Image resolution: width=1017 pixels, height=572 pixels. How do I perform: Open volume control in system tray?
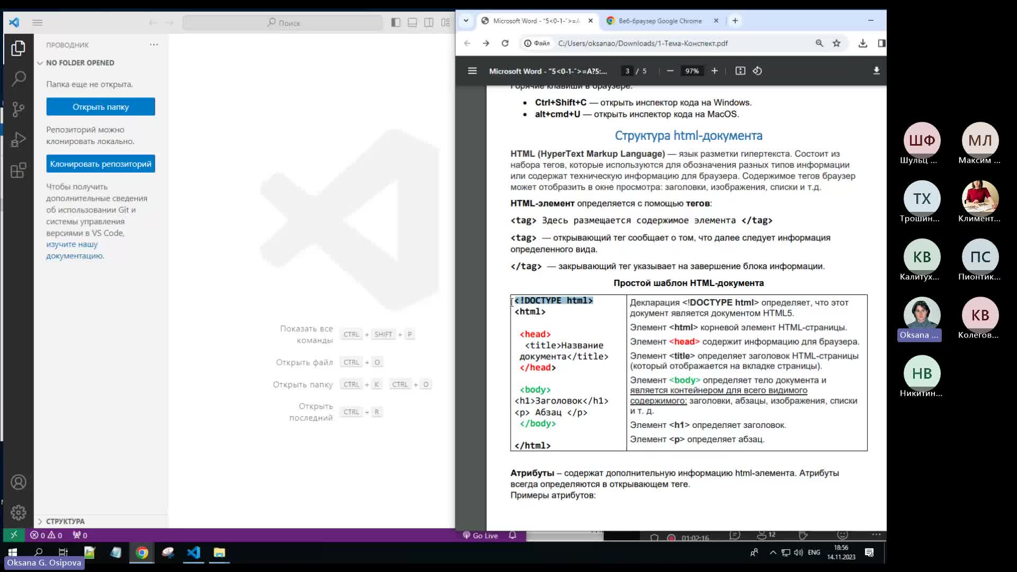tap(798, 552)
